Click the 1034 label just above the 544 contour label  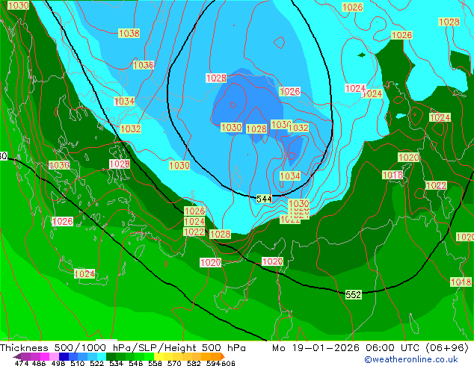(290, 176)
